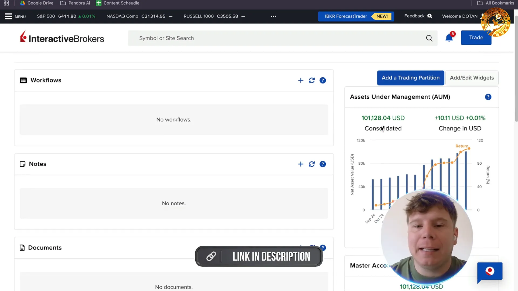Click the Trade button

[476, 38]
